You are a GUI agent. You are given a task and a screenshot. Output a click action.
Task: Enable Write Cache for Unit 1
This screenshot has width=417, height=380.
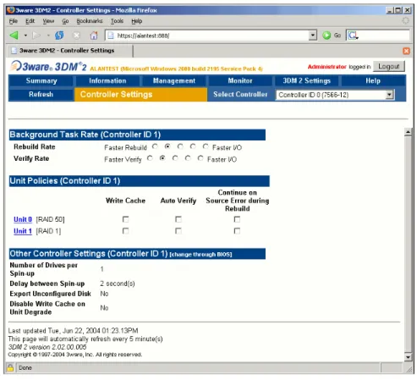tap(125, 231)
